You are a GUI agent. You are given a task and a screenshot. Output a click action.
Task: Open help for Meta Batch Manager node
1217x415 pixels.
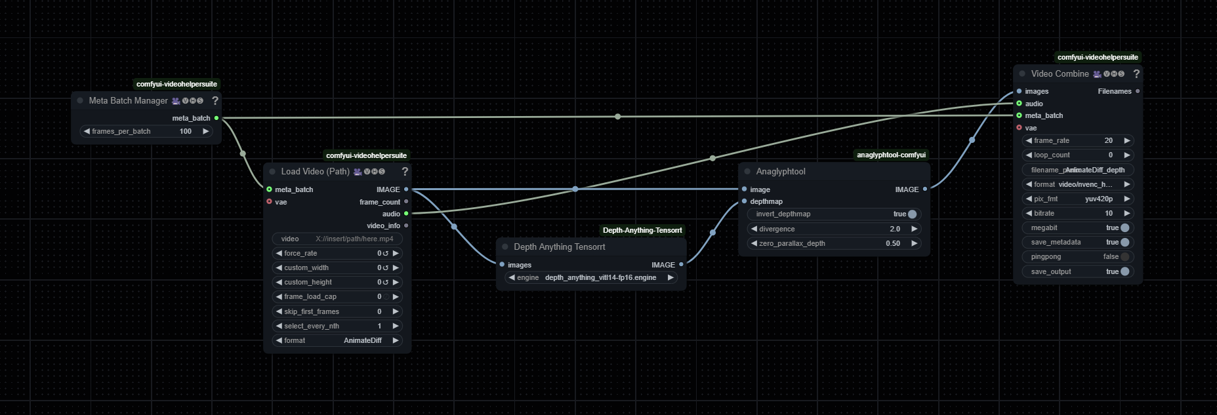[x=215, y=100]
